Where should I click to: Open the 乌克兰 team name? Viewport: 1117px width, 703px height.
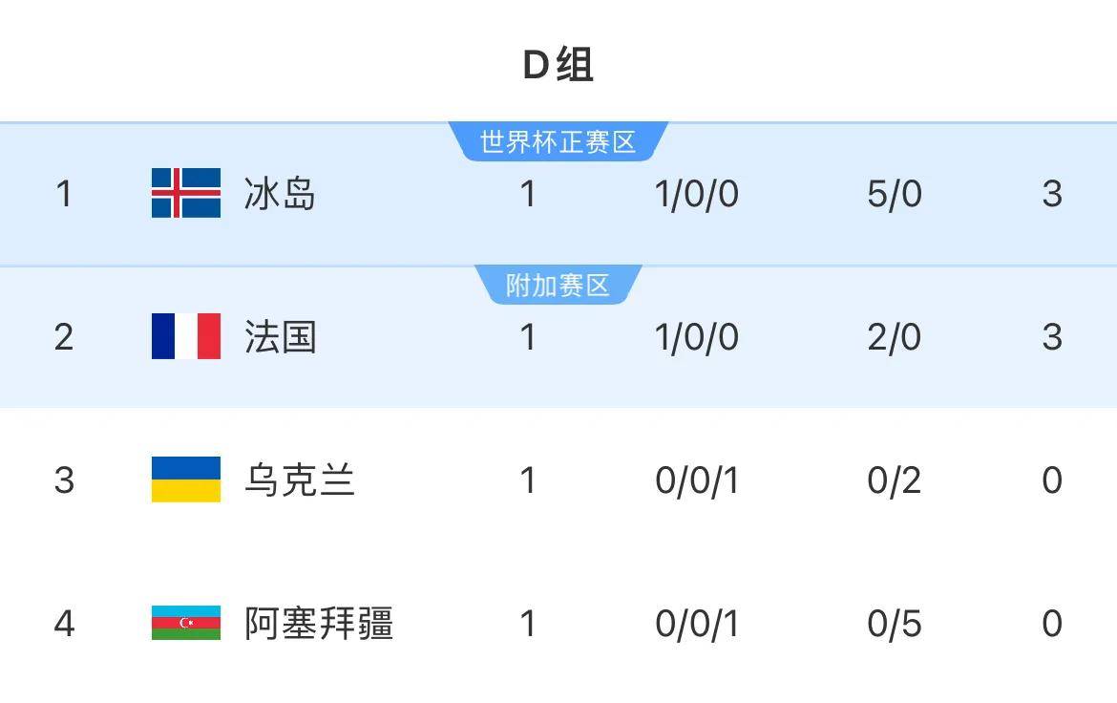299,479
